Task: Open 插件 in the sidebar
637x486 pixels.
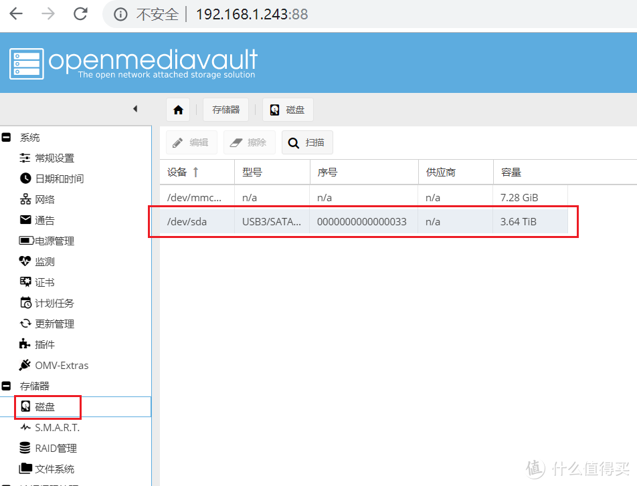Action: coord(37,344)
